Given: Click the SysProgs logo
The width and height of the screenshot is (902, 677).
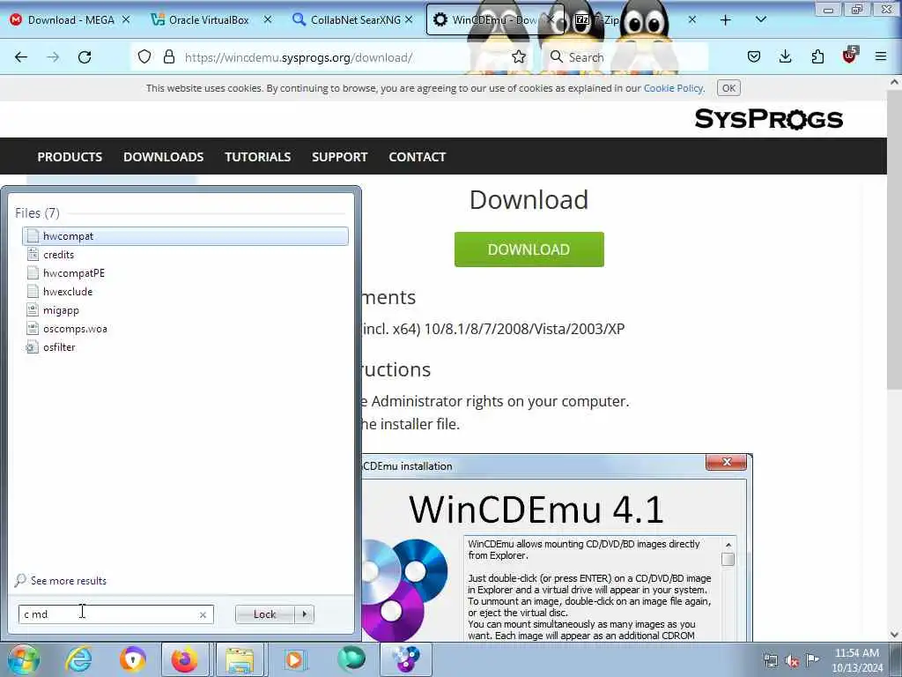Looking at the screenshot, I should coord(768,119).
